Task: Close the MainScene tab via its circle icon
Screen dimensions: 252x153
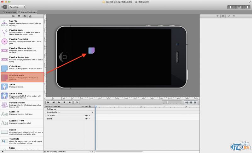Action: tap(4, 12)
